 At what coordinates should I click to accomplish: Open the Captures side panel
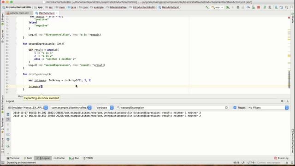pyautogui.click(x=2, y=36)
